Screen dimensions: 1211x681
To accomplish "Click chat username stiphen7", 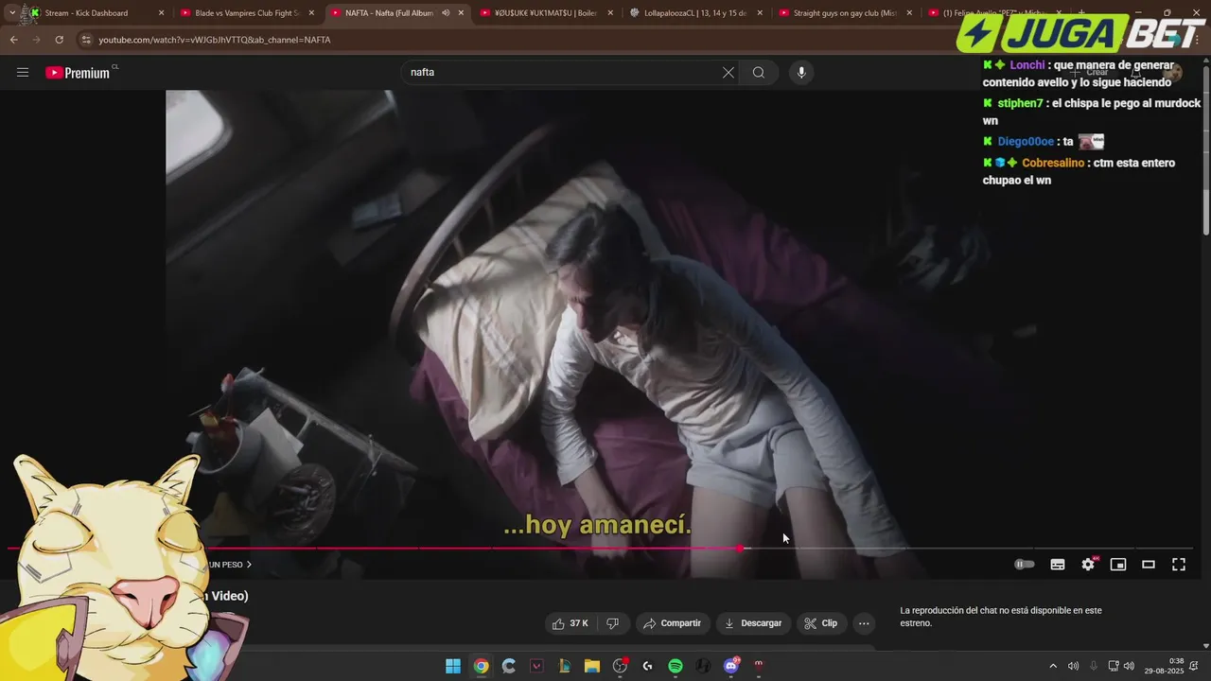I will pyautogui.click(x=1020, y=103).
